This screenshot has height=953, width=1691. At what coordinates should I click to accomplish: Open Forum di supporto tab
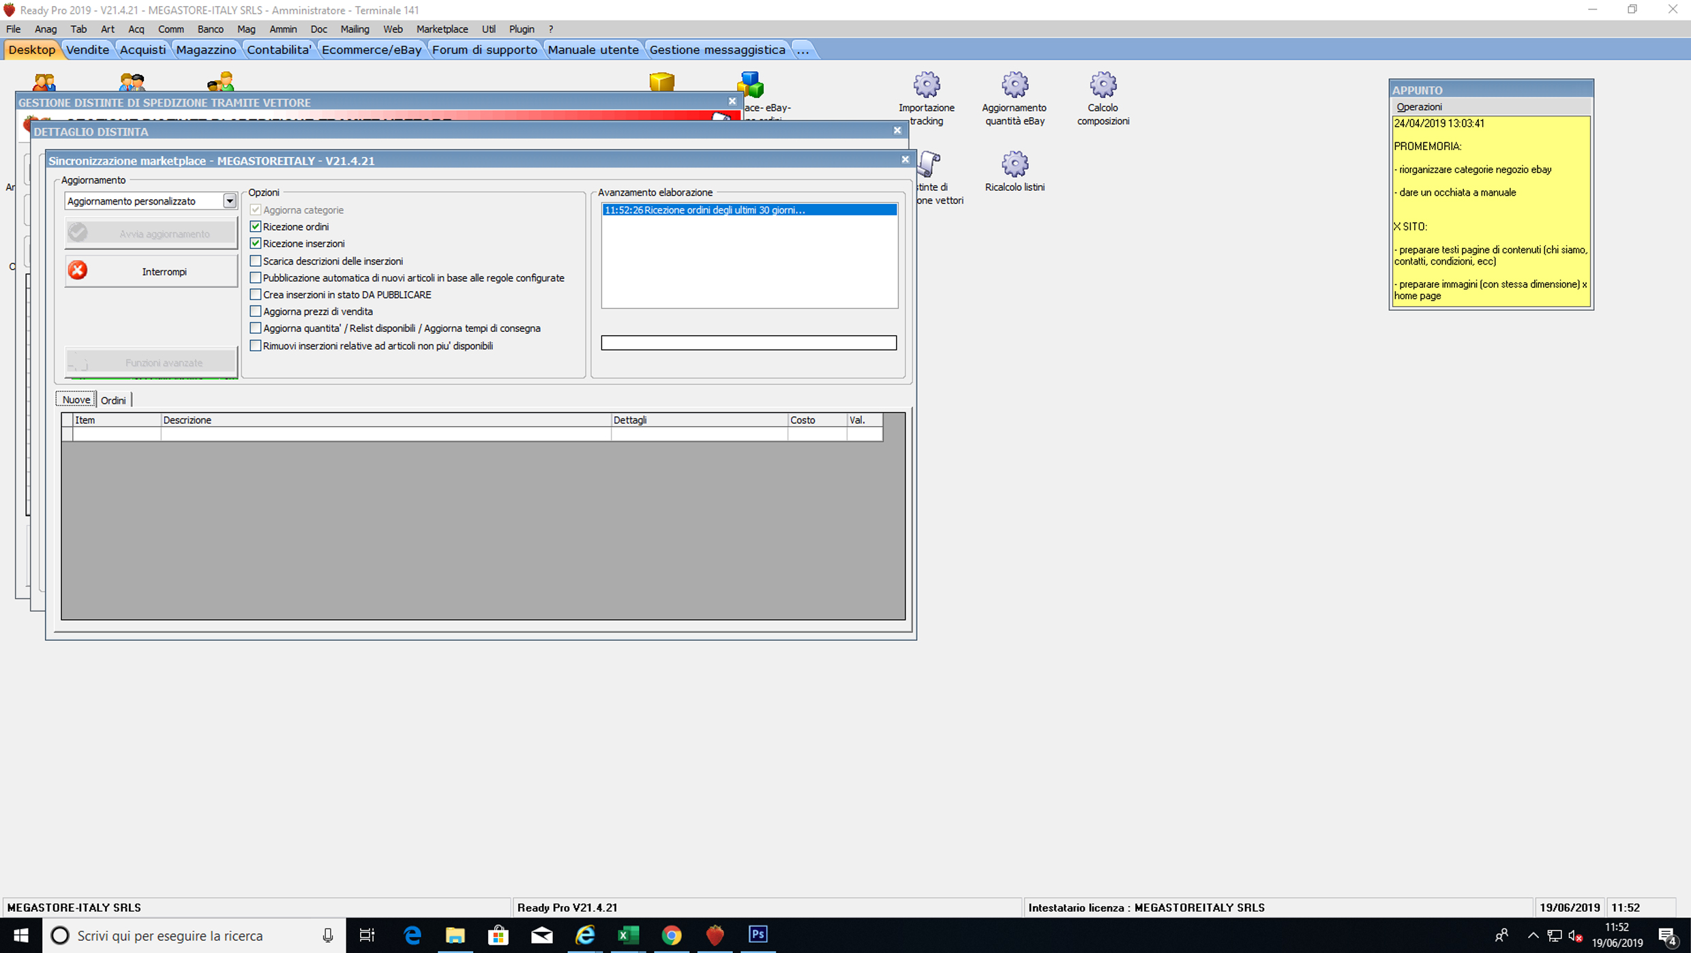tap(484, 50)
